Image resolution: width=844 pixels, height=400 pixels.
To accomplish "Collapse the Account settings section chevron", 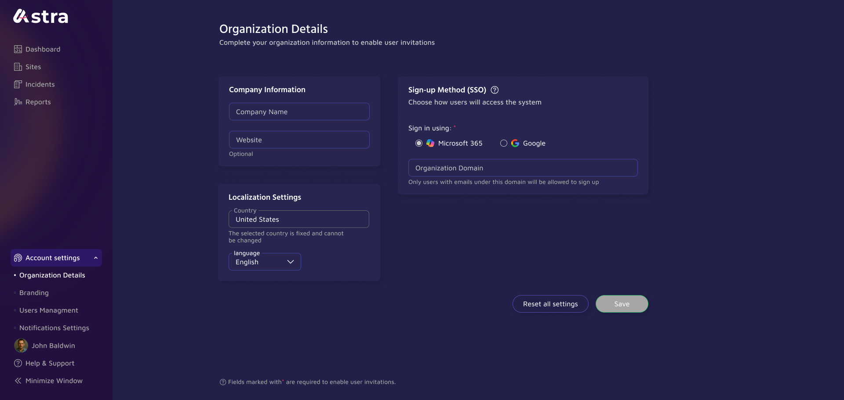I will 96,258.
